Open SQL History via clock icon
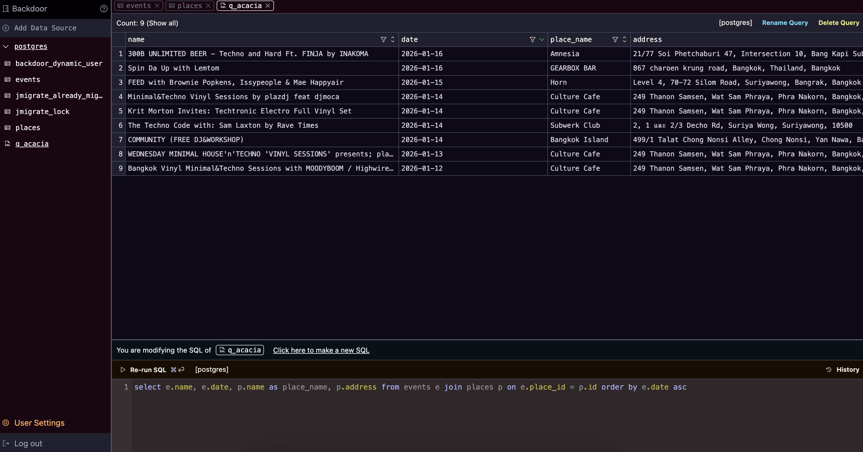Screen dimensions: 863x452 [x=829, y=370]
